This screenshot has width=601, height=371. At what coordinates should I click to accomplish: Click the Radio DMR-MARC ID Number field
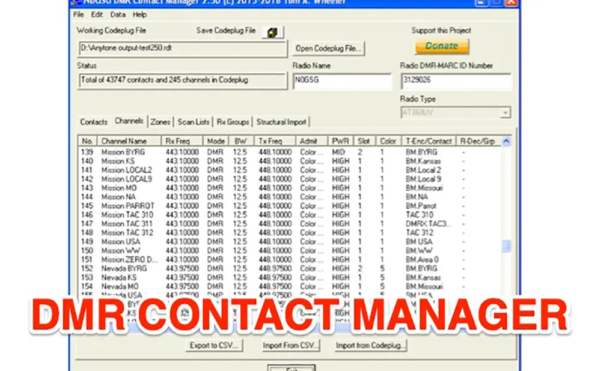[456, 81]
